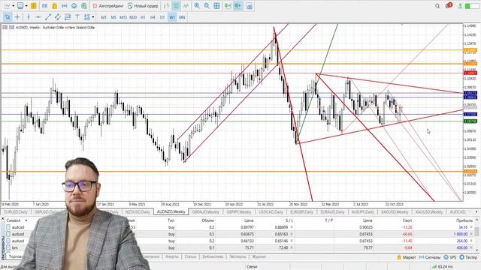Switch to NZDUSD,Daily chart tab
The image size is (481, 270).
click(138, 211)
